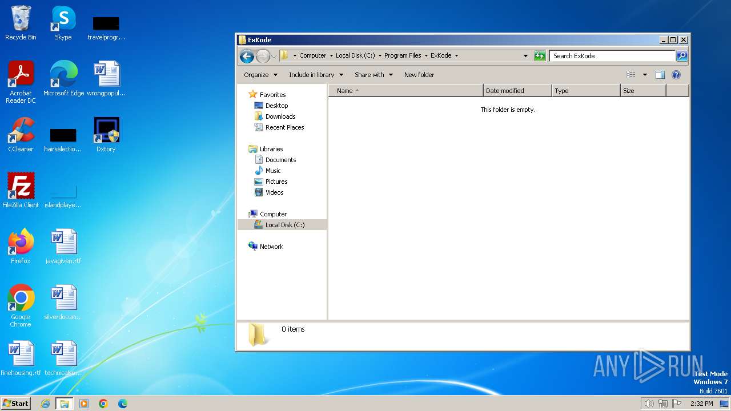Refresh the ExKode folder view

pos(540,56)
